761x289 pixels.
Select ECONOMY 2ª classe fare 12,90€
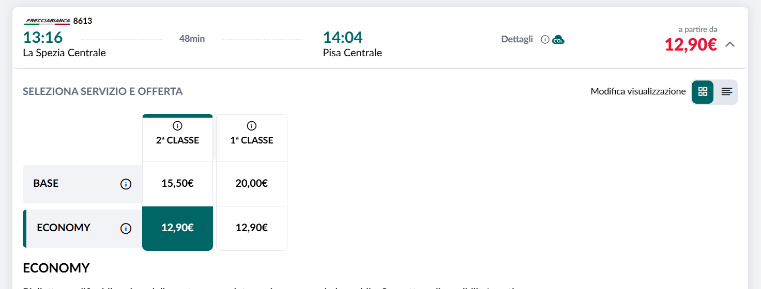[x=177, y=228]
